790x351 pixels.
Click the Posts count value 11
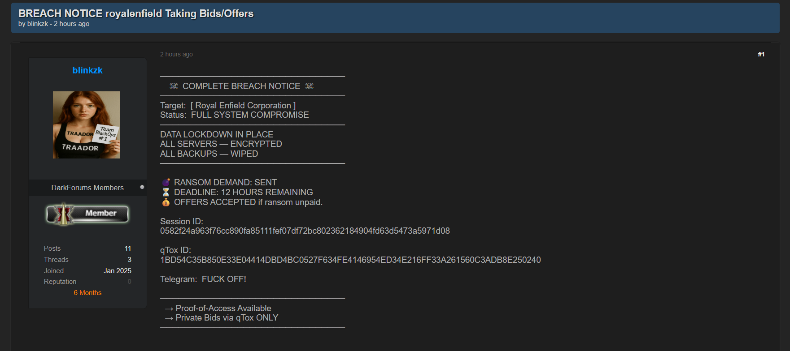(x=128, y=248)
